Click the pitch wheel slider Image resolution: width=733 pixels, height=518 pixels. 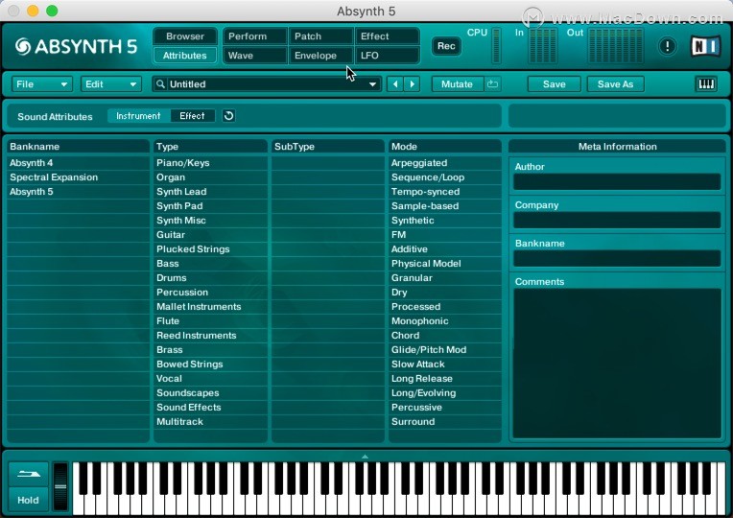(x=60, y=486)
